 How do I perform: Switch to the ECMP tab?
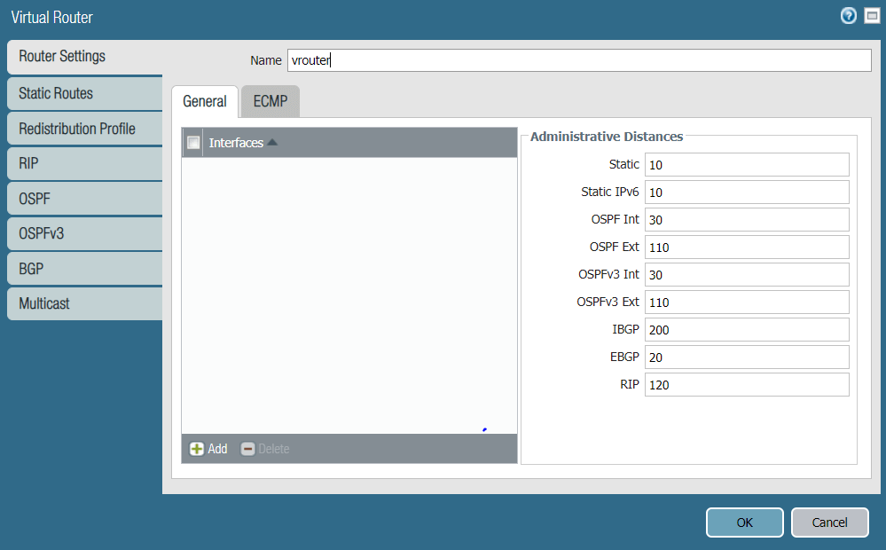click(271, 102)
